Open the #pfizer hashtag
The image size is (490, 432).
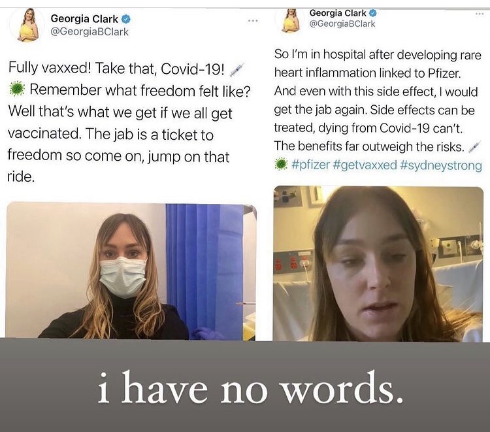tap(310, 165)
